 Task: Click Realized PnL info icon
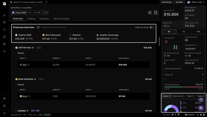(196, 37)
